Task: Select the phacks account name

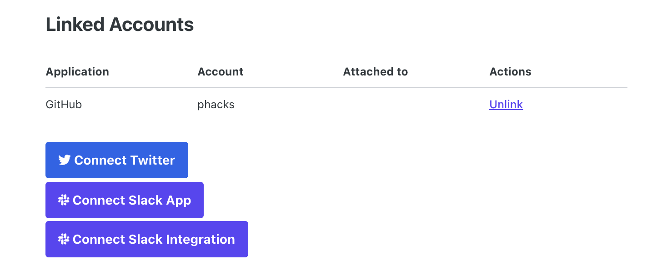Action: 216,105
